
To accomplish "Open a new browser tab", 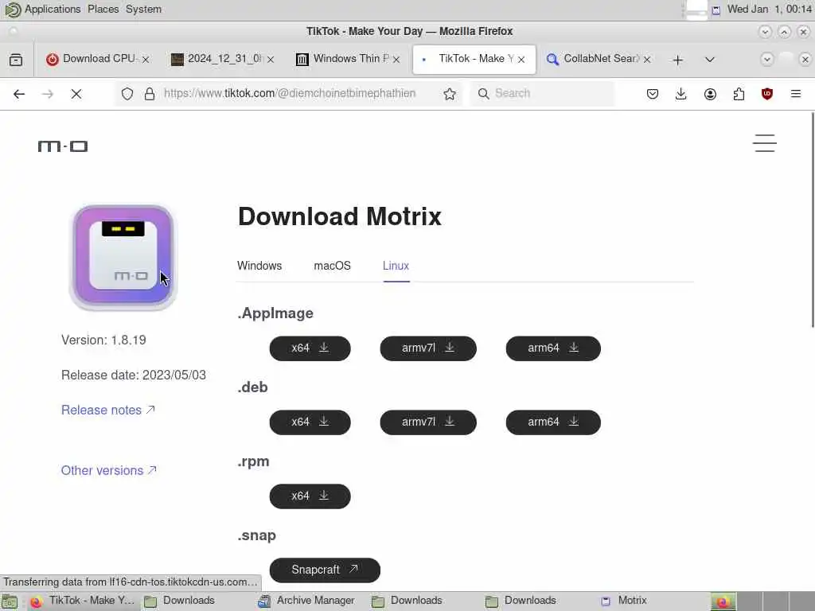I will point(678,60).
